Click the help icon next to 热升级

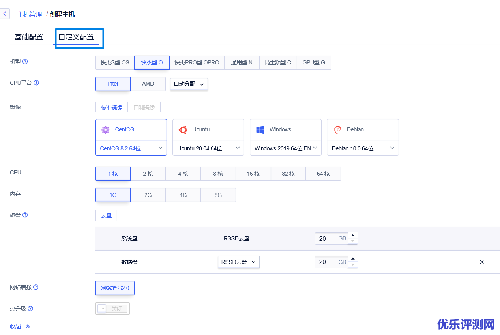click(x=30, y=309)
